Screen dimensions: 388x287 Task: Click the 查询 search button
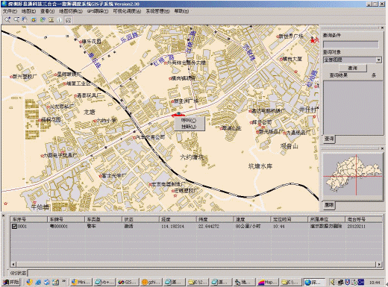click(x=352, y=68)
